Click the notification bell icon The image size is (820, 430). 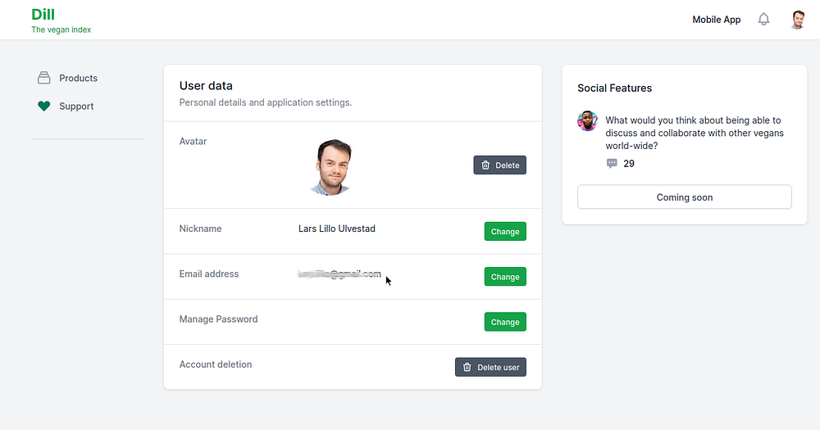click(763, 20)
